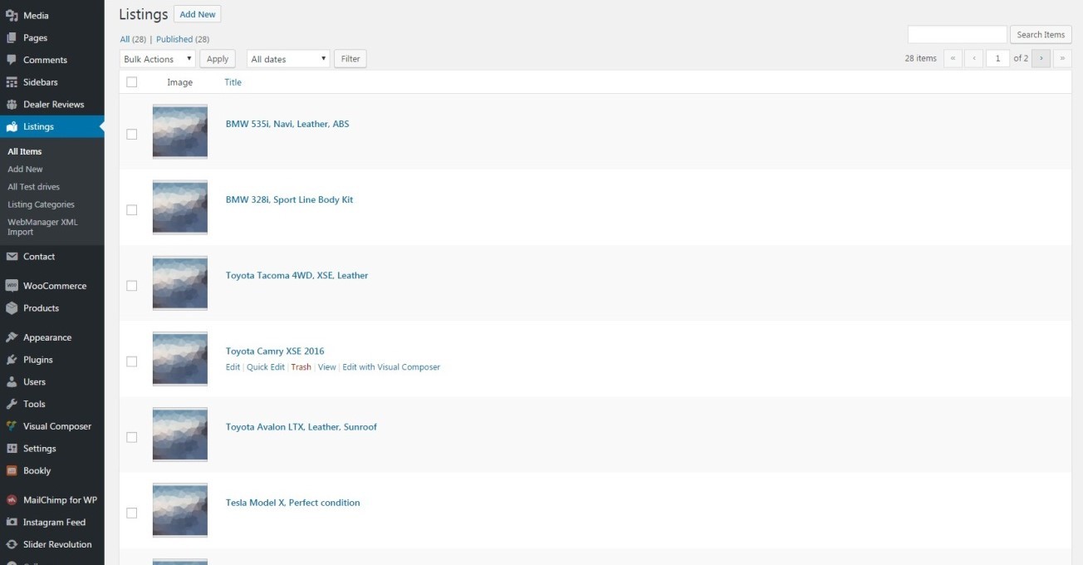Click the Visual Composer icon

click(x=12, y=426)
